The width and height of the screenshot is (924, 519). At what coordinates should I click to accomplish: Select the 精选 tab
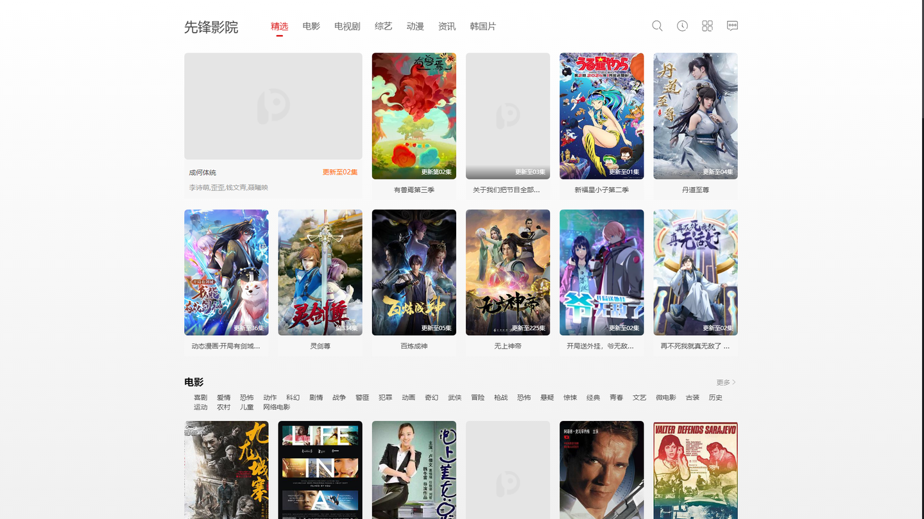pos(280,26)
